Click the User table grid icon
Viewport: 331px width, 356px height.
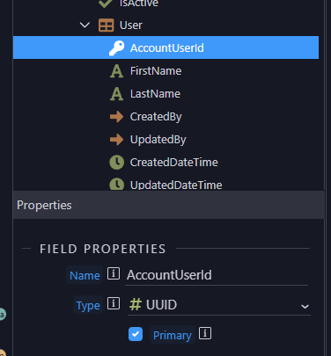pyautogui.click(x=106, y=25)
